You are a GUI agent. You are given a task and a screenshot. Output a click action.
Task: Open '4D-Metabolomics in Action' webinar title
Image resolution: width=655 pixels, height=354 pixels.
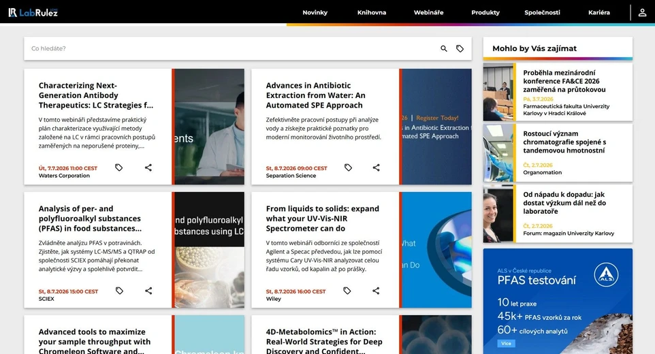point(324,342)
